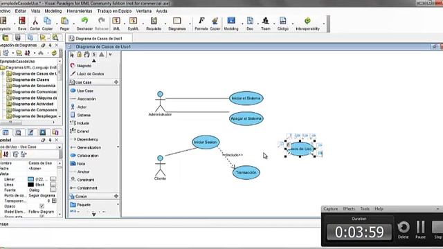Open the Editar menu

(x=20, y=11)
